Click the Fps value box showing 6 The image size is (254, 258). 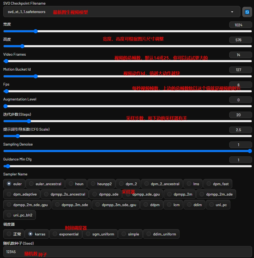pyautogui.click(x=240, y=85)
